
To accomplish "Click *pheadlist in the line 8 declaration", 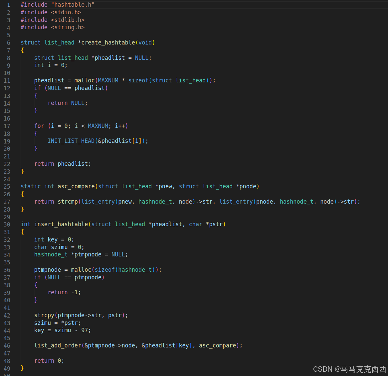I will click(x=108, y=58).
